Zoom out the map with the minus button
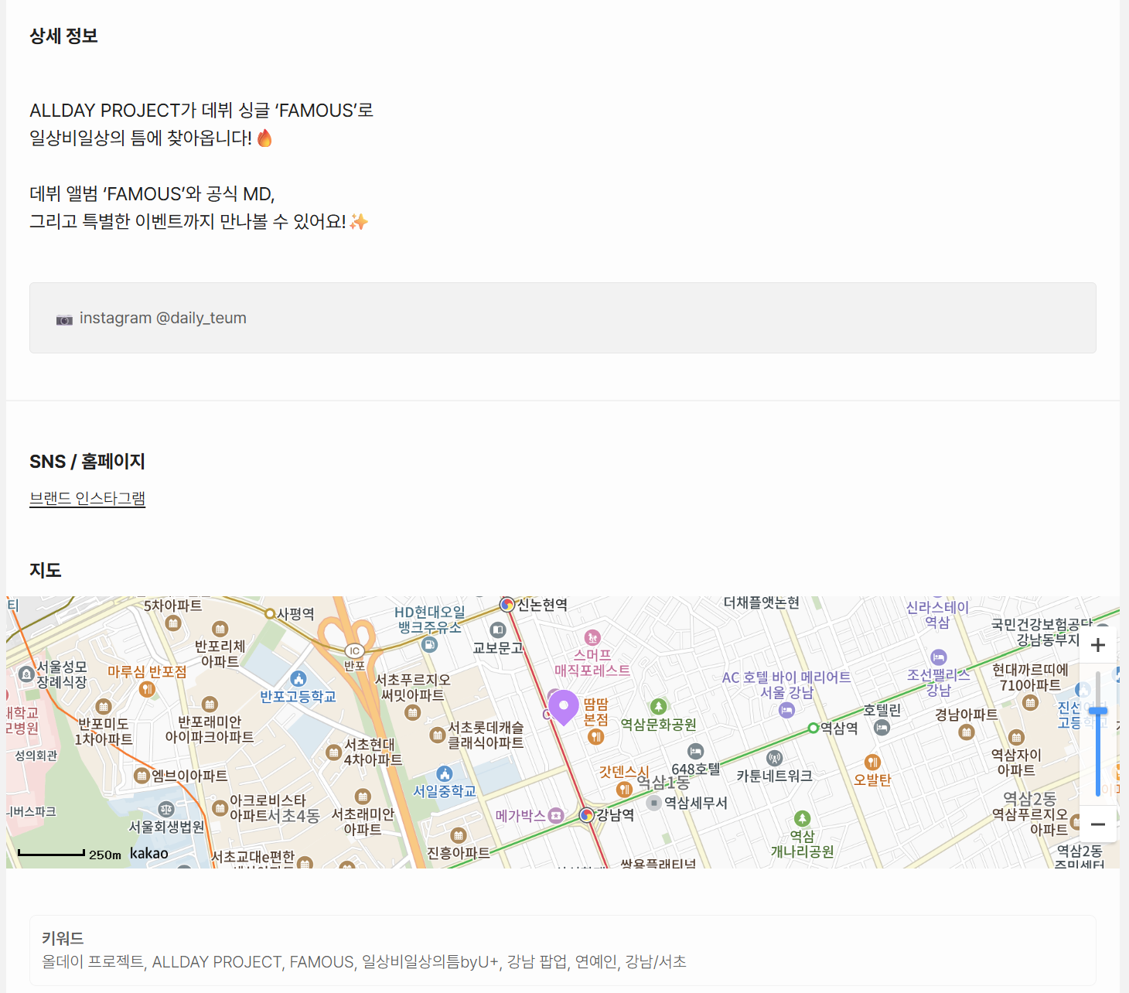The height and width of the screenshot is (993, 1129). point(1098,824)
